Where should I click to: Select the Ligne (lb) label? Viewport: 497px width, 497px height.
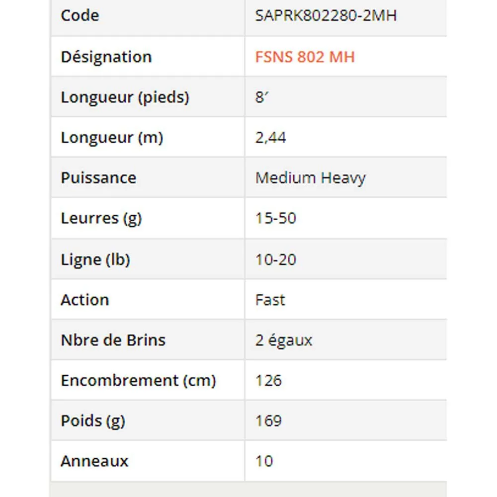95,259
